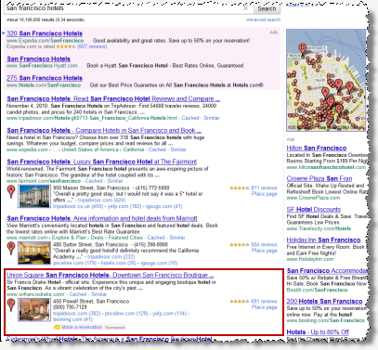The image size is (378, 350).
Task: Open tripadvisor.co.uk (450) review source
Action: (x=78, y=206)
